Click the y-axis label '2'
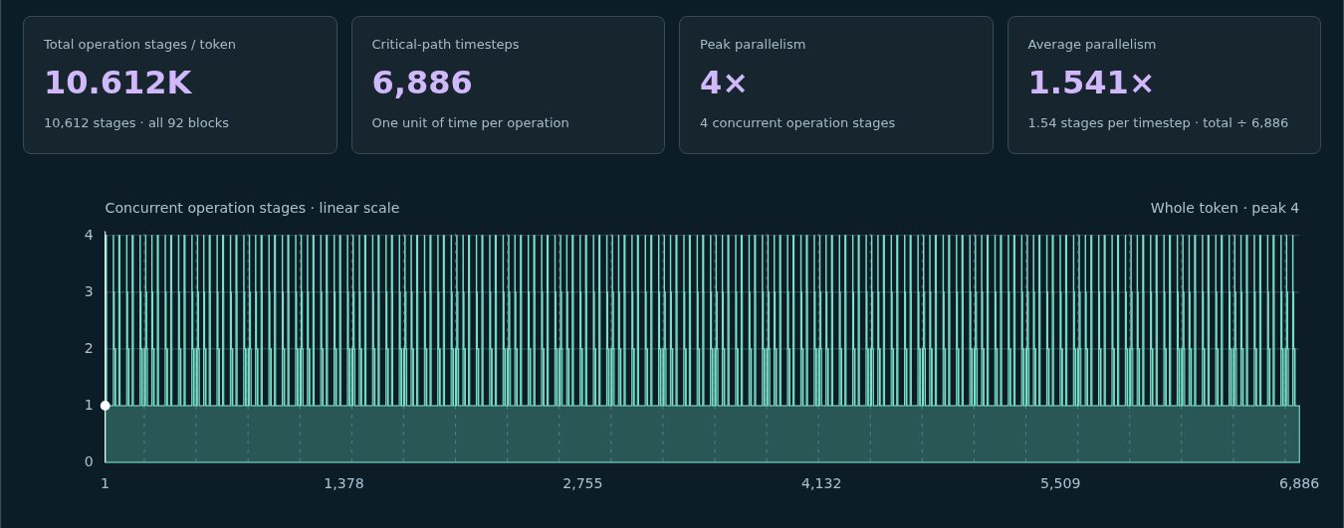The image size is (1344, 528). click(89, 349)
